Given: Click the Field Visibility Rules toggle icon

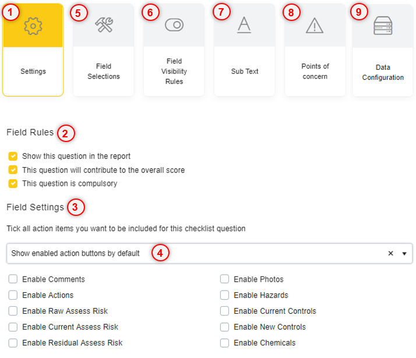Looking at the screenshot, I should [174, 26].
